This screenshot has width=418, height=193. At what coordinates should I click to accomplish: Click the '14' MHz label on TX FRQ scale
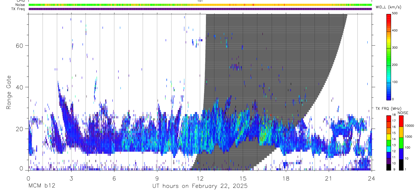[x=393, y=139]
